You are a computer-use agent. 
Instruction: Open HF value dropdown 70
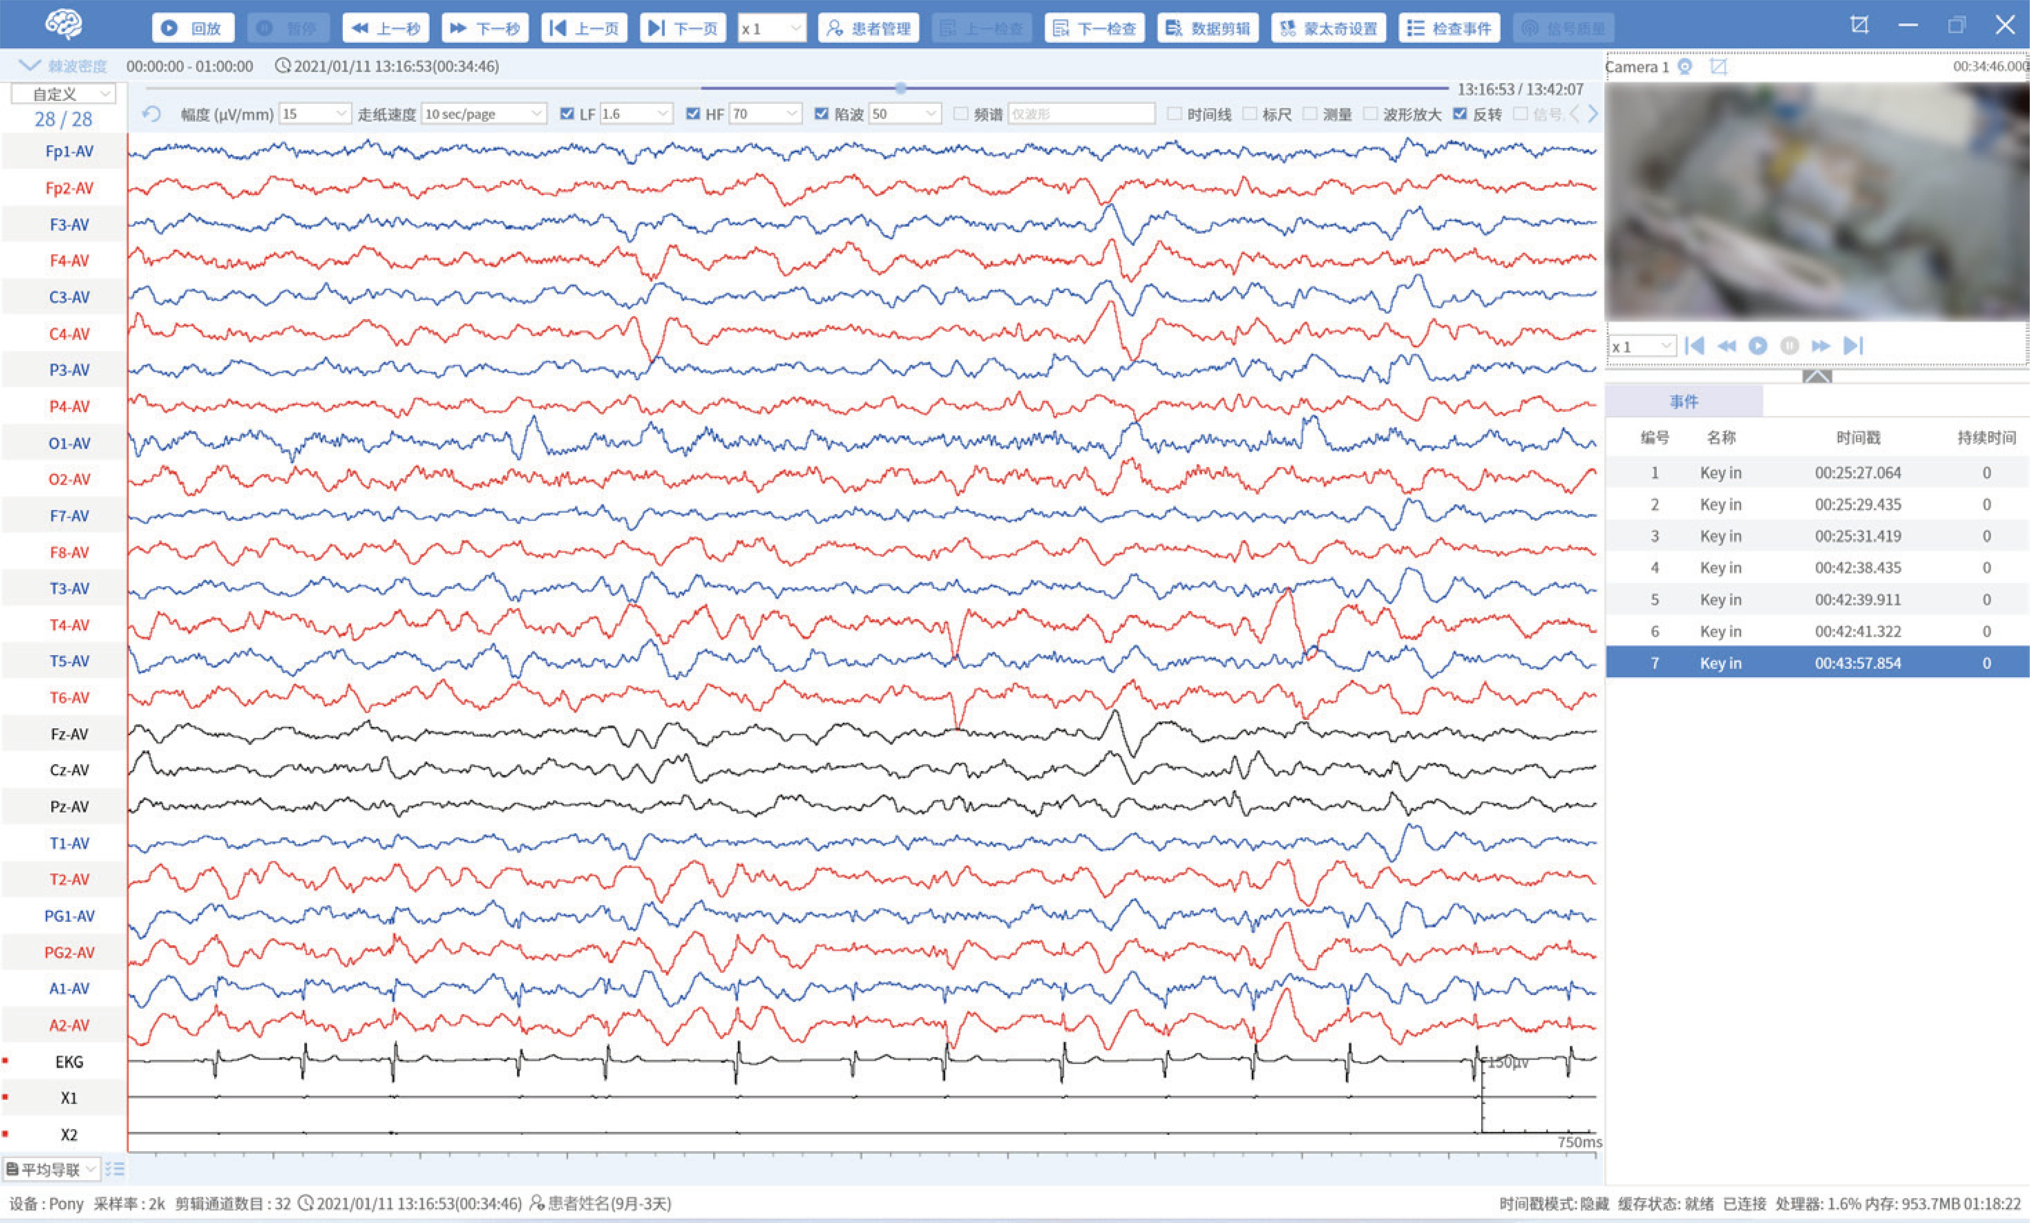coord(765,114)
